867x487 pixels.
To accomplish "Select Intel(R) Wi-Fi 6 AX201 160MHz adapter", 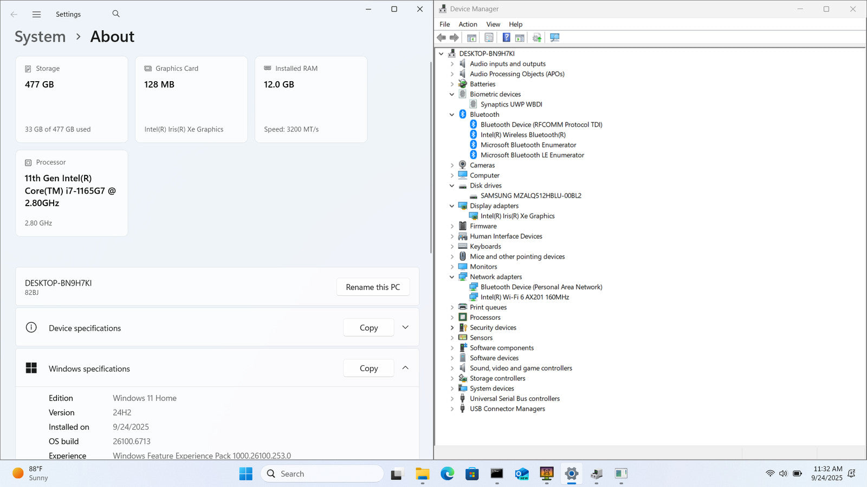I will coord(524,297).
